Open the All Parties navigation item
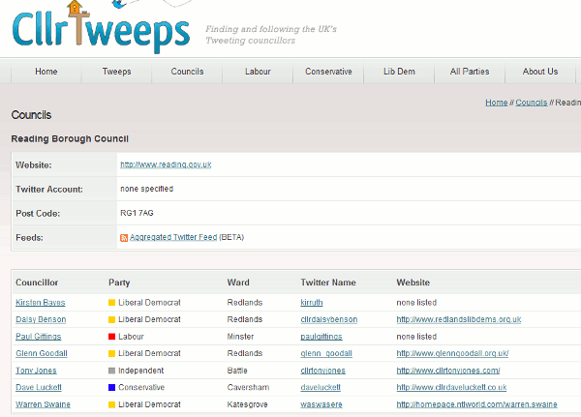This screenshot has height=417, width=581. (470, 72)
